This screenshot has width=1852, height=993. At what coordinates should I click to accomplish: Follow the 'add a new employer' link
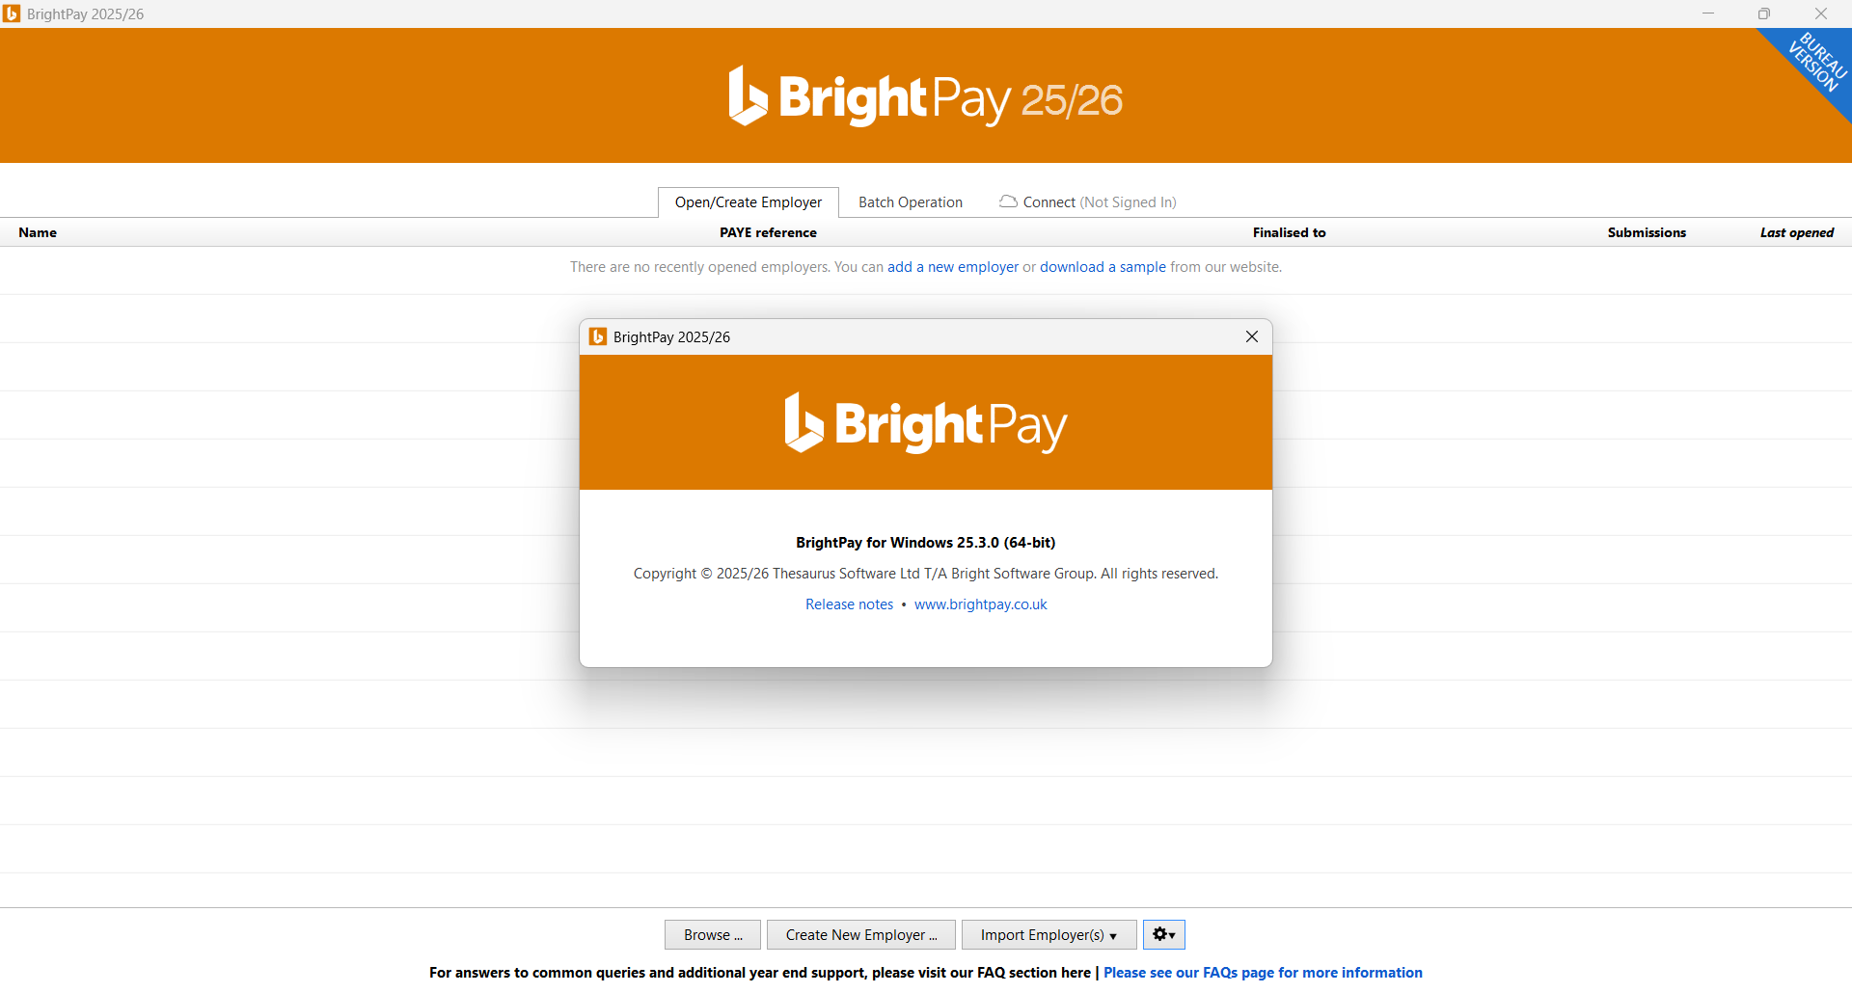coord(952,267)
